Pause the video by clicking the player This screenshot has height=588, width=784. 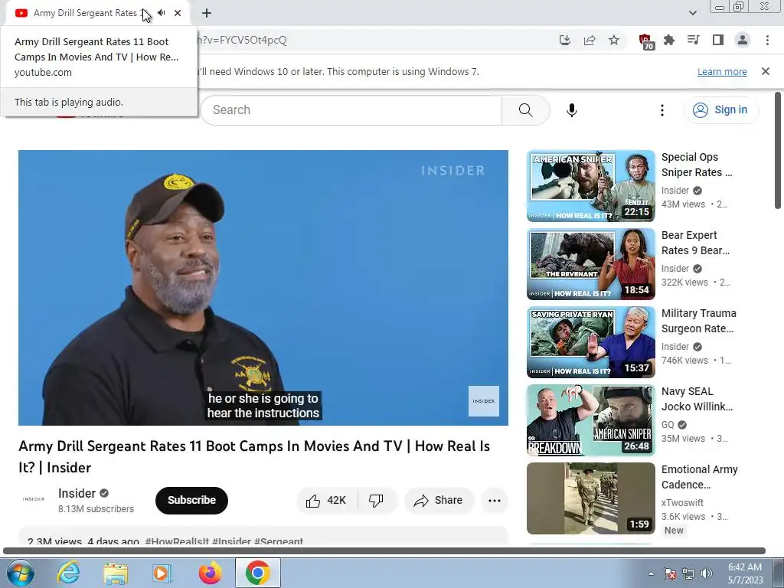[x=263, y=288]
